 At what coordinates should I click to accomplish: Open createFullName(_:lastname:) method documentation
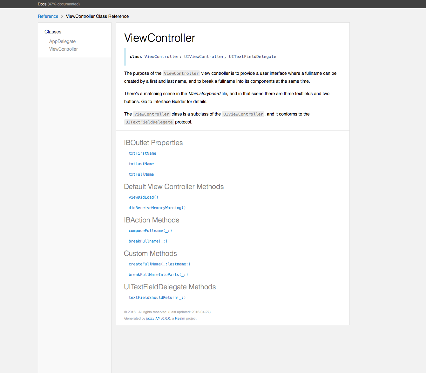[x=159, y=264]
